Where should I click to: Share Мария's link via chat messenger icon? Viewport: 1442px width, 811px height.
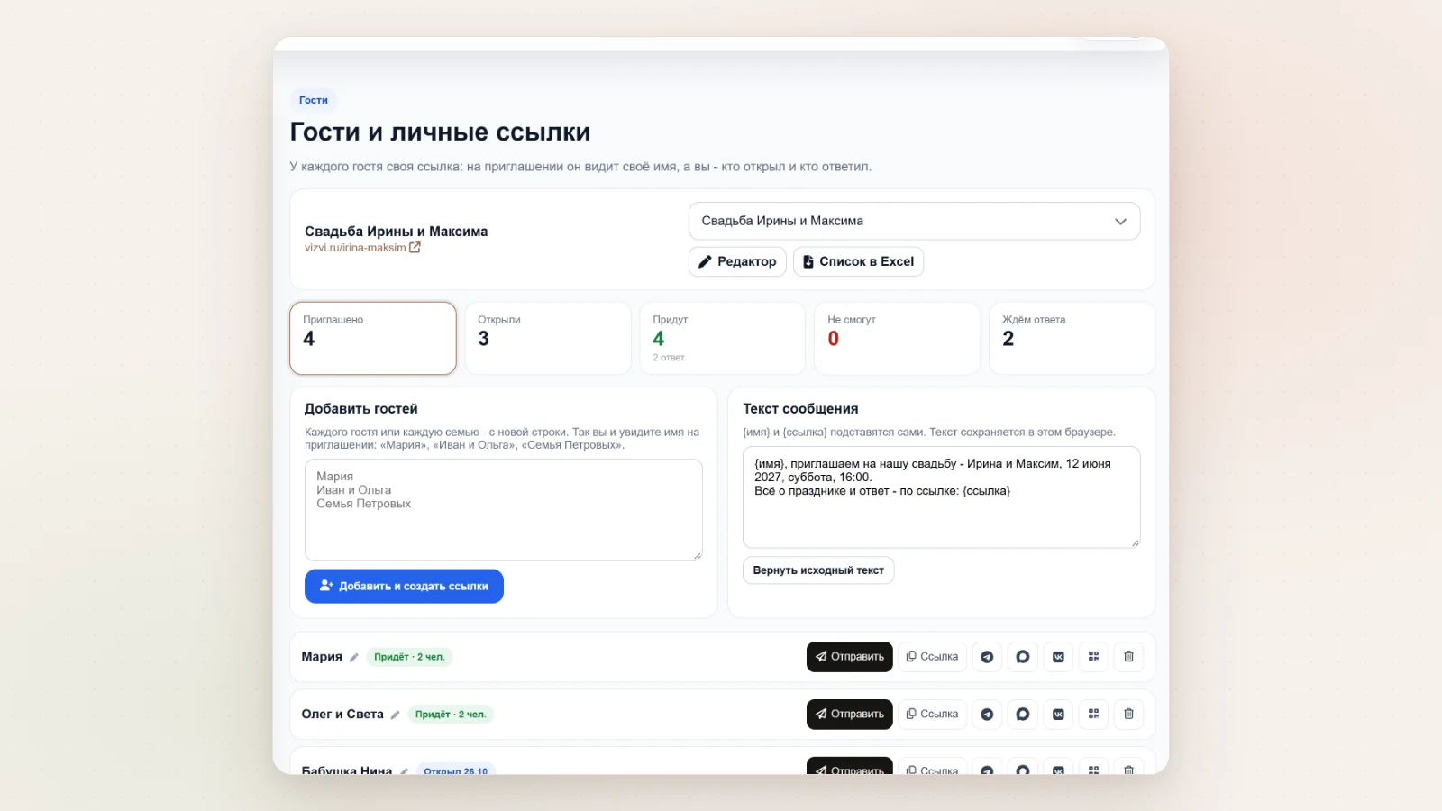point(1022,657)
